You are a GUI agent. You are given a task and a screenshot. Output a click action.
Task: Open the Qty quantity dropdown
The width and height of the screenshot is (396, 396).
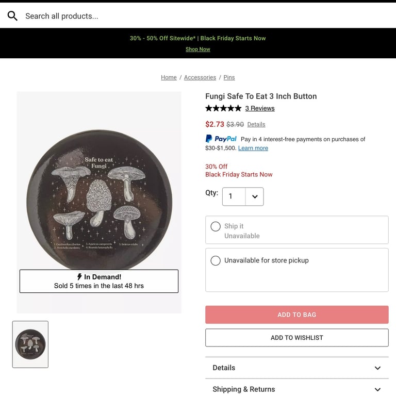(243, 196)
